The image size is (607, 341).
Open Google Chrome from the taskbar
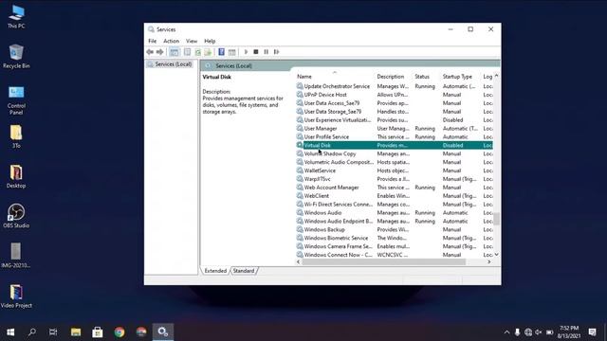(120, 332)
